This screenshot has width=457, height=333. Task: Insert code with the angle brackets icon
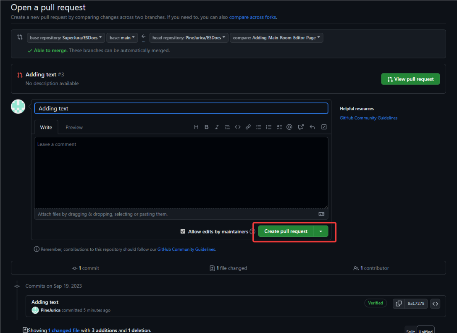click(238, 127)
